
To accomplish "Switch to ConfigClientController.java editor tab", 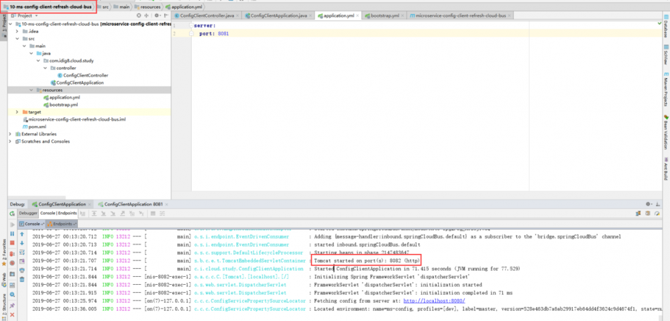I will pos(207,15).
